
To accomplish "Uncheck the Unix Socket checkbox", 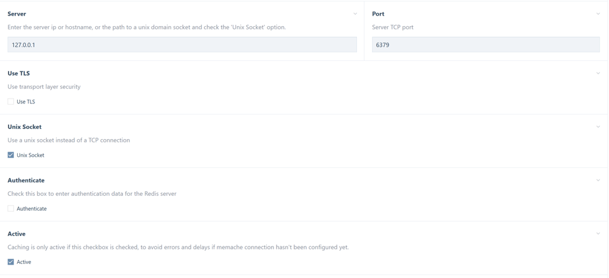I will coord(11,155).
